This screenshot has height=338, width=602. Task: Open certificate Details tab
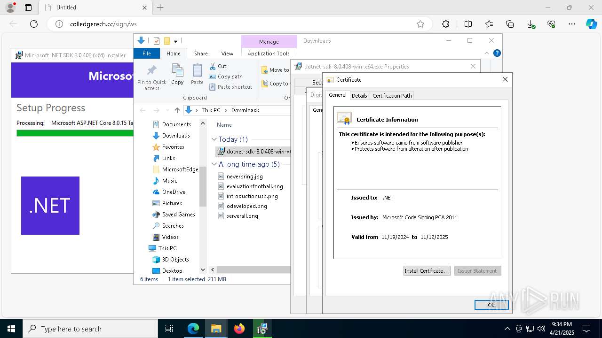tap(359, 96)
